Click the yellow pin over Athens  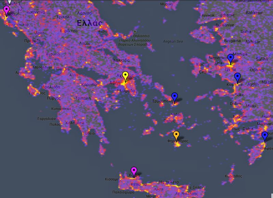[125, 76]
